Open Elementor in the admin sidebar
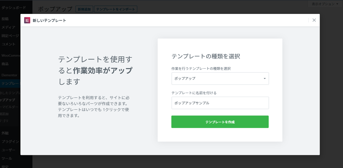Viewport: 343px width, 168px height. pyautogui.click(x=9, y=75)
